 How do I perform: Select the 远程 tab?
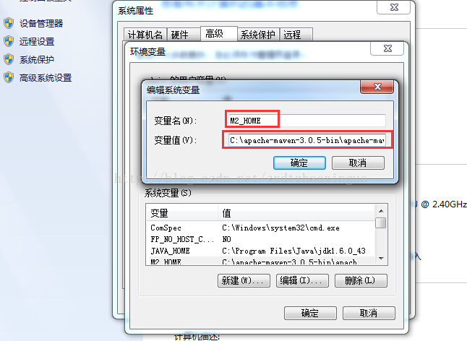point(296,35)
